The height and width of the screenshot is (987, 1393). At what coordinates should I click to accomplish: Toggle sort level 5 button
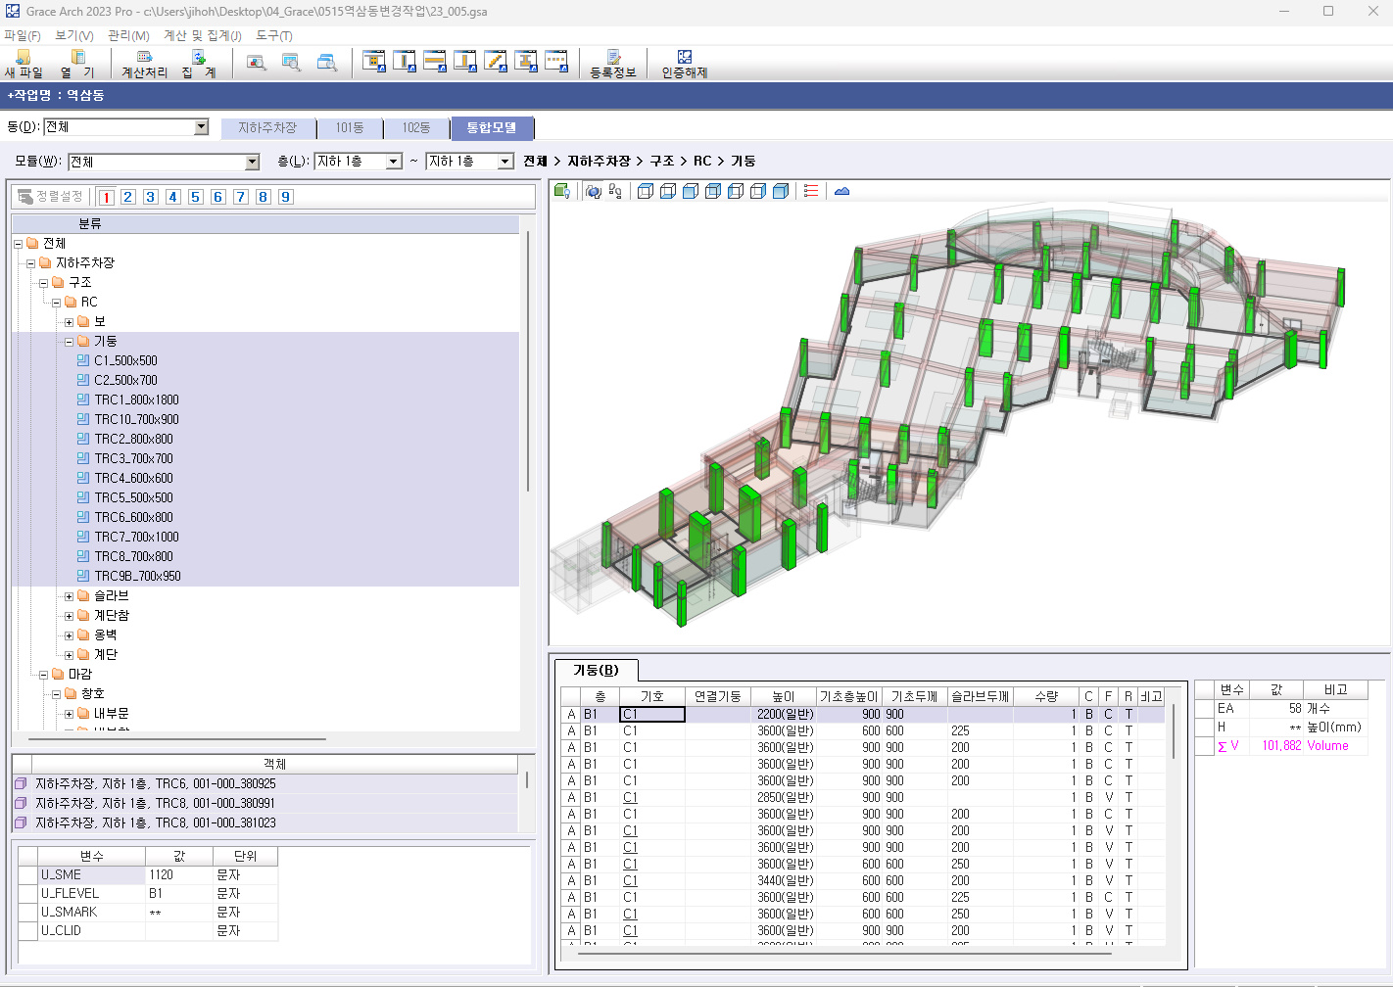(196, 197)
